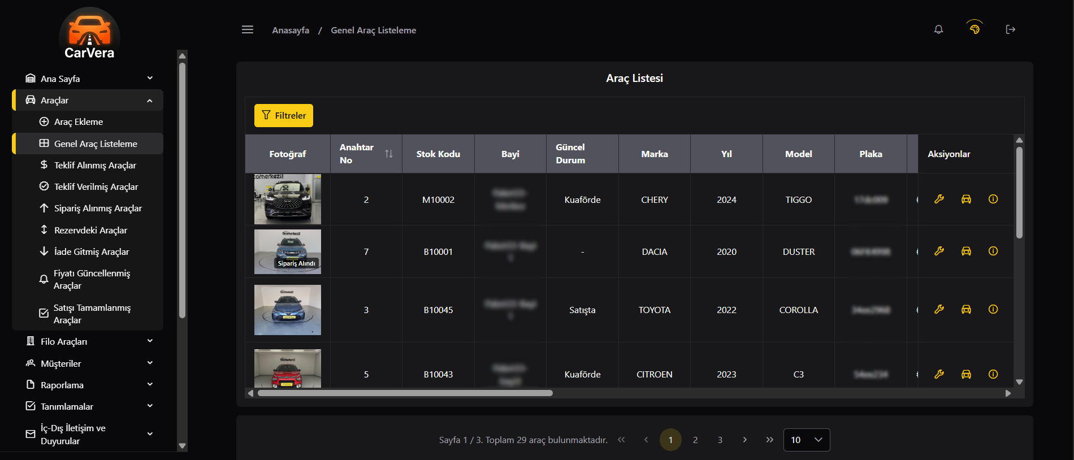Image resolution: width=1074 pixels, height=460 pixels.
Task: Click the wrench icon for TOYOTA row
Action: click(x=939, y=309)
